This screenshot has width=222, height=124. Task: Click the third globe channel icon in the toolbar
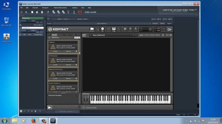click(63, 12)
